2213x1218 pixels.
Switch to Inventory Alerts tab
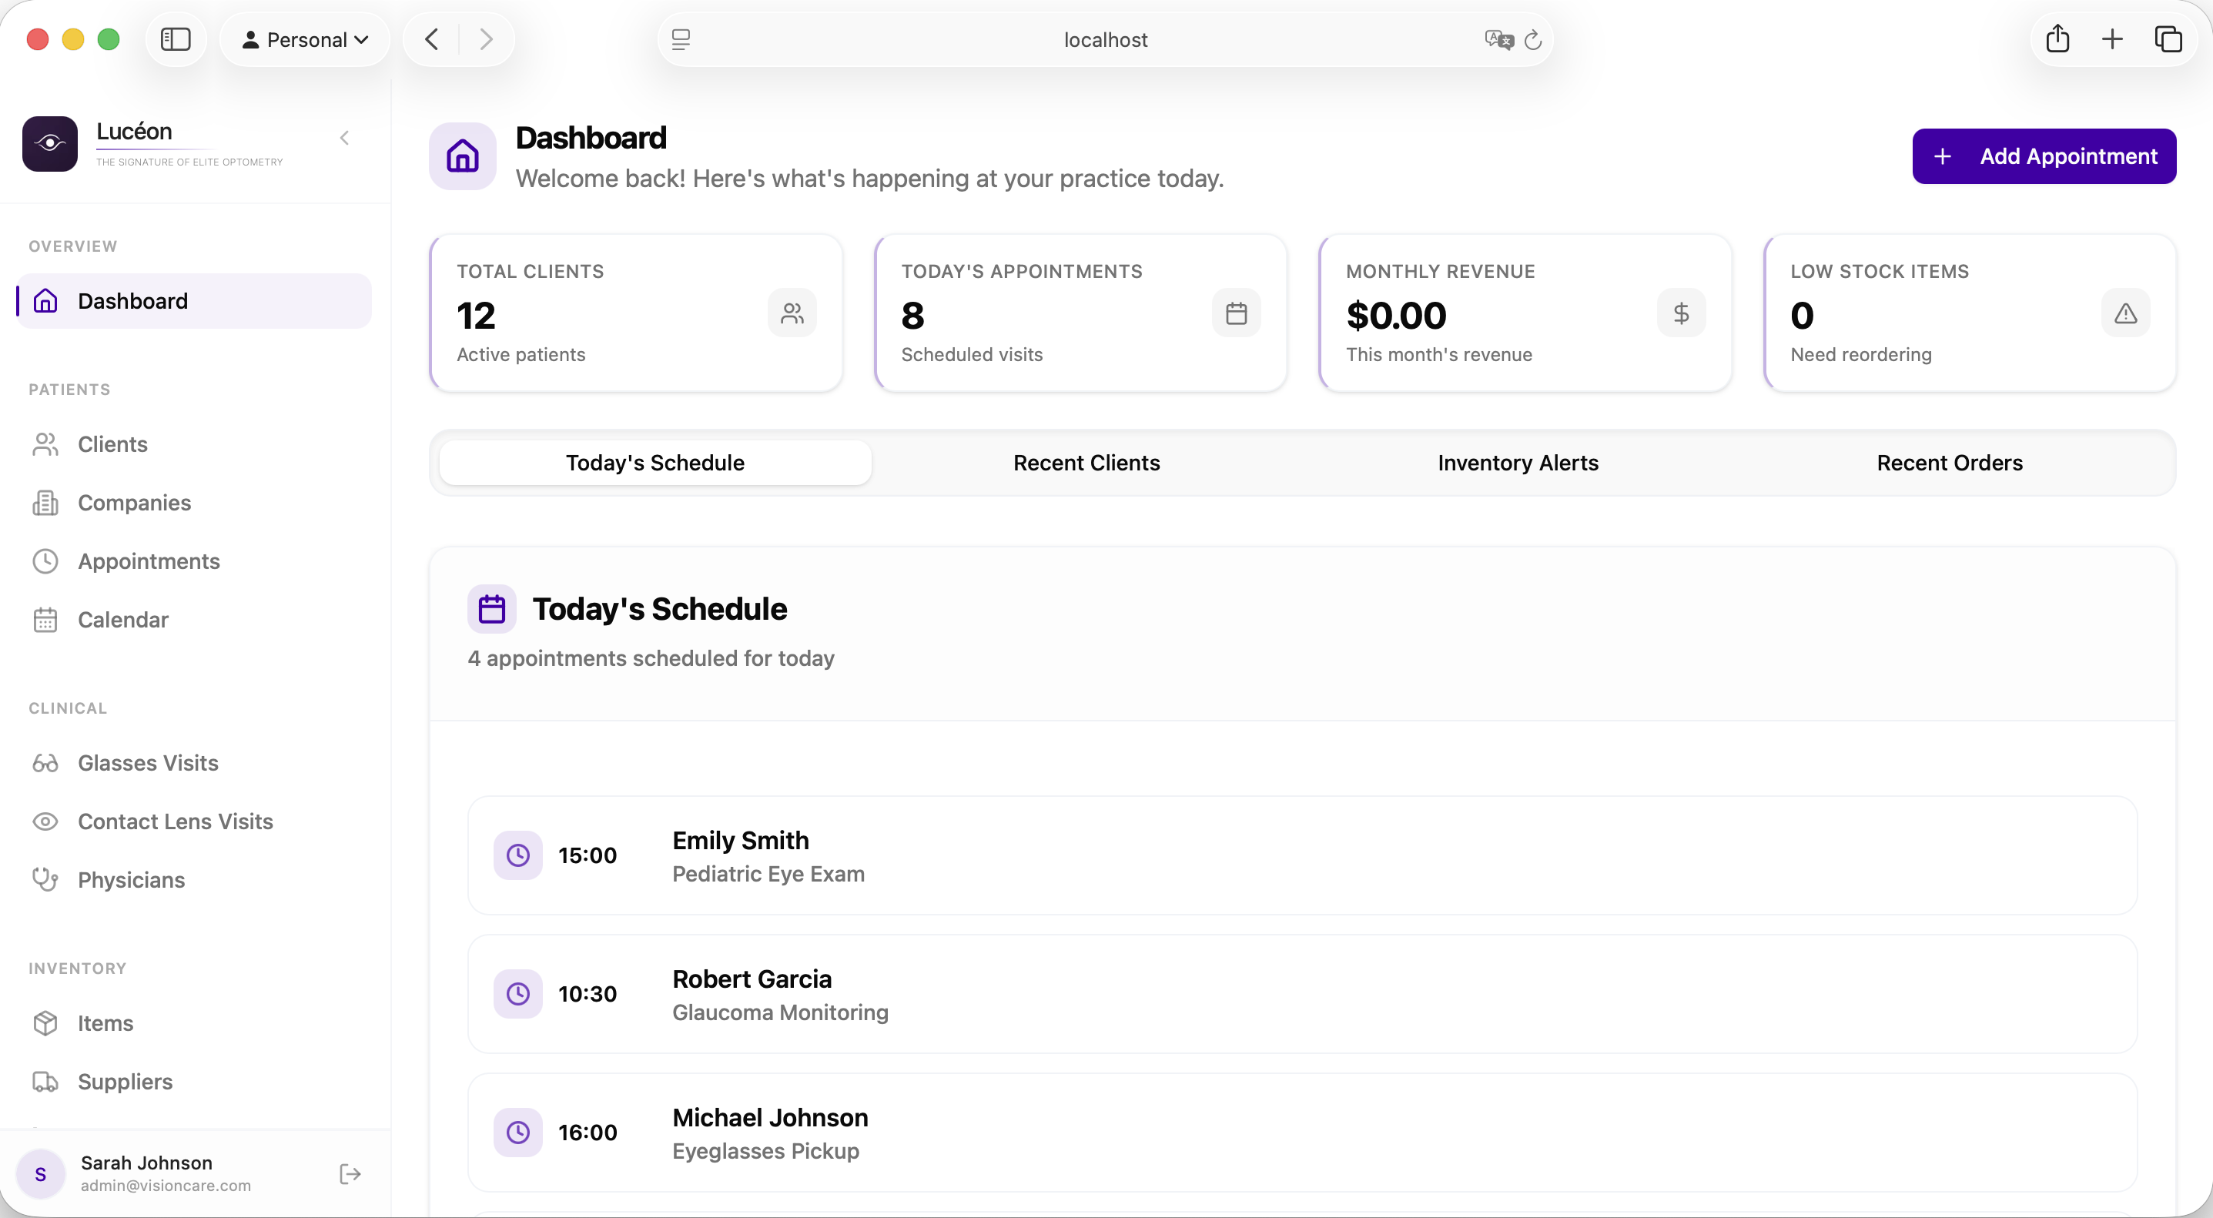pyautogui.click(x=1517, y=463)
